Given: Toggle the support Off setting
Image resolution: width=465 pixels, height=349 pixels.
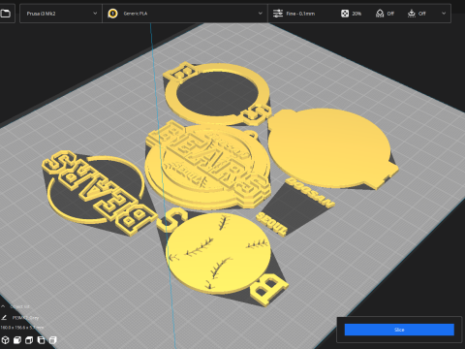Looking at the screenshot, I should click(x=385, y=14).
